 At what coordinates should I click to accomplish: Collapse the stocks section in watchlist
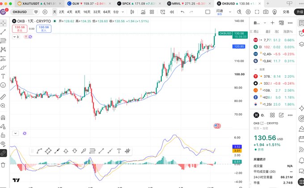tap(256, 69)
